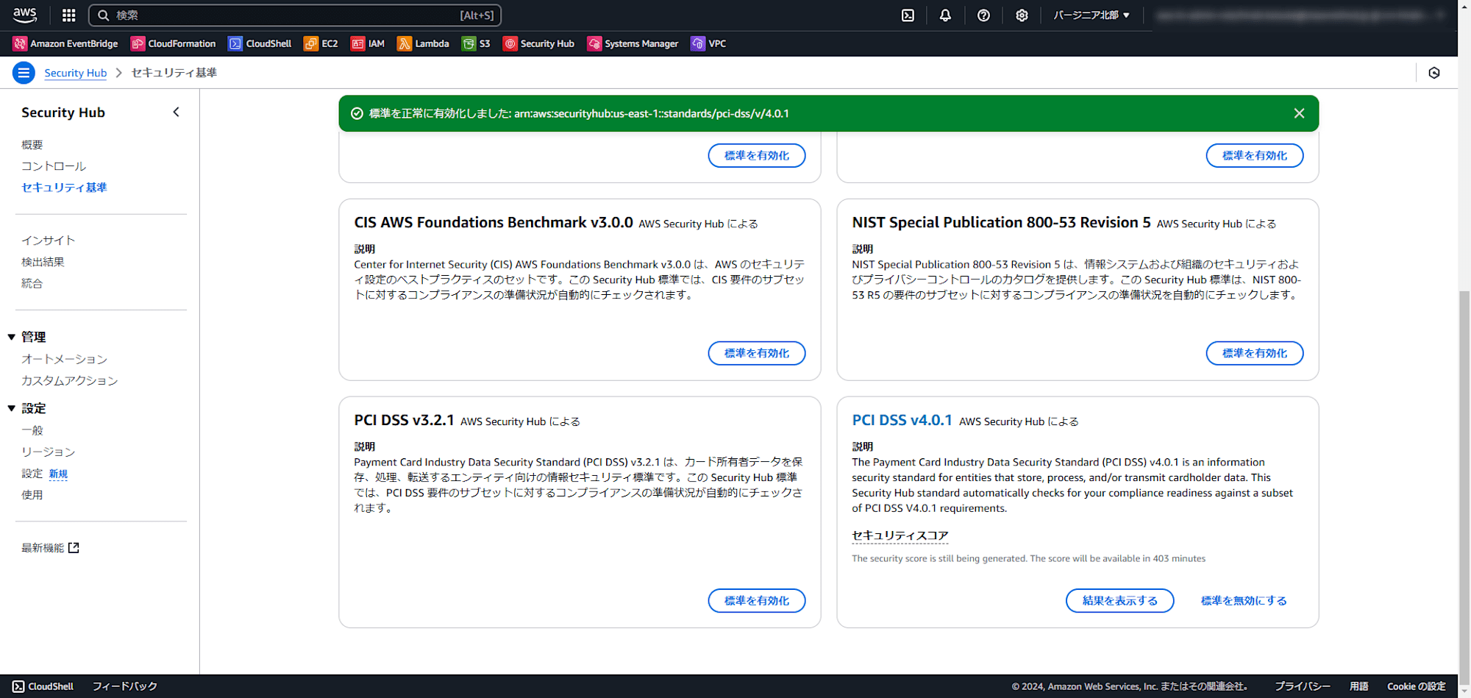The image size is (1471, 698).
Task: Open the PCI DSS v4.0.1 title link
Action: click(902, 420)
